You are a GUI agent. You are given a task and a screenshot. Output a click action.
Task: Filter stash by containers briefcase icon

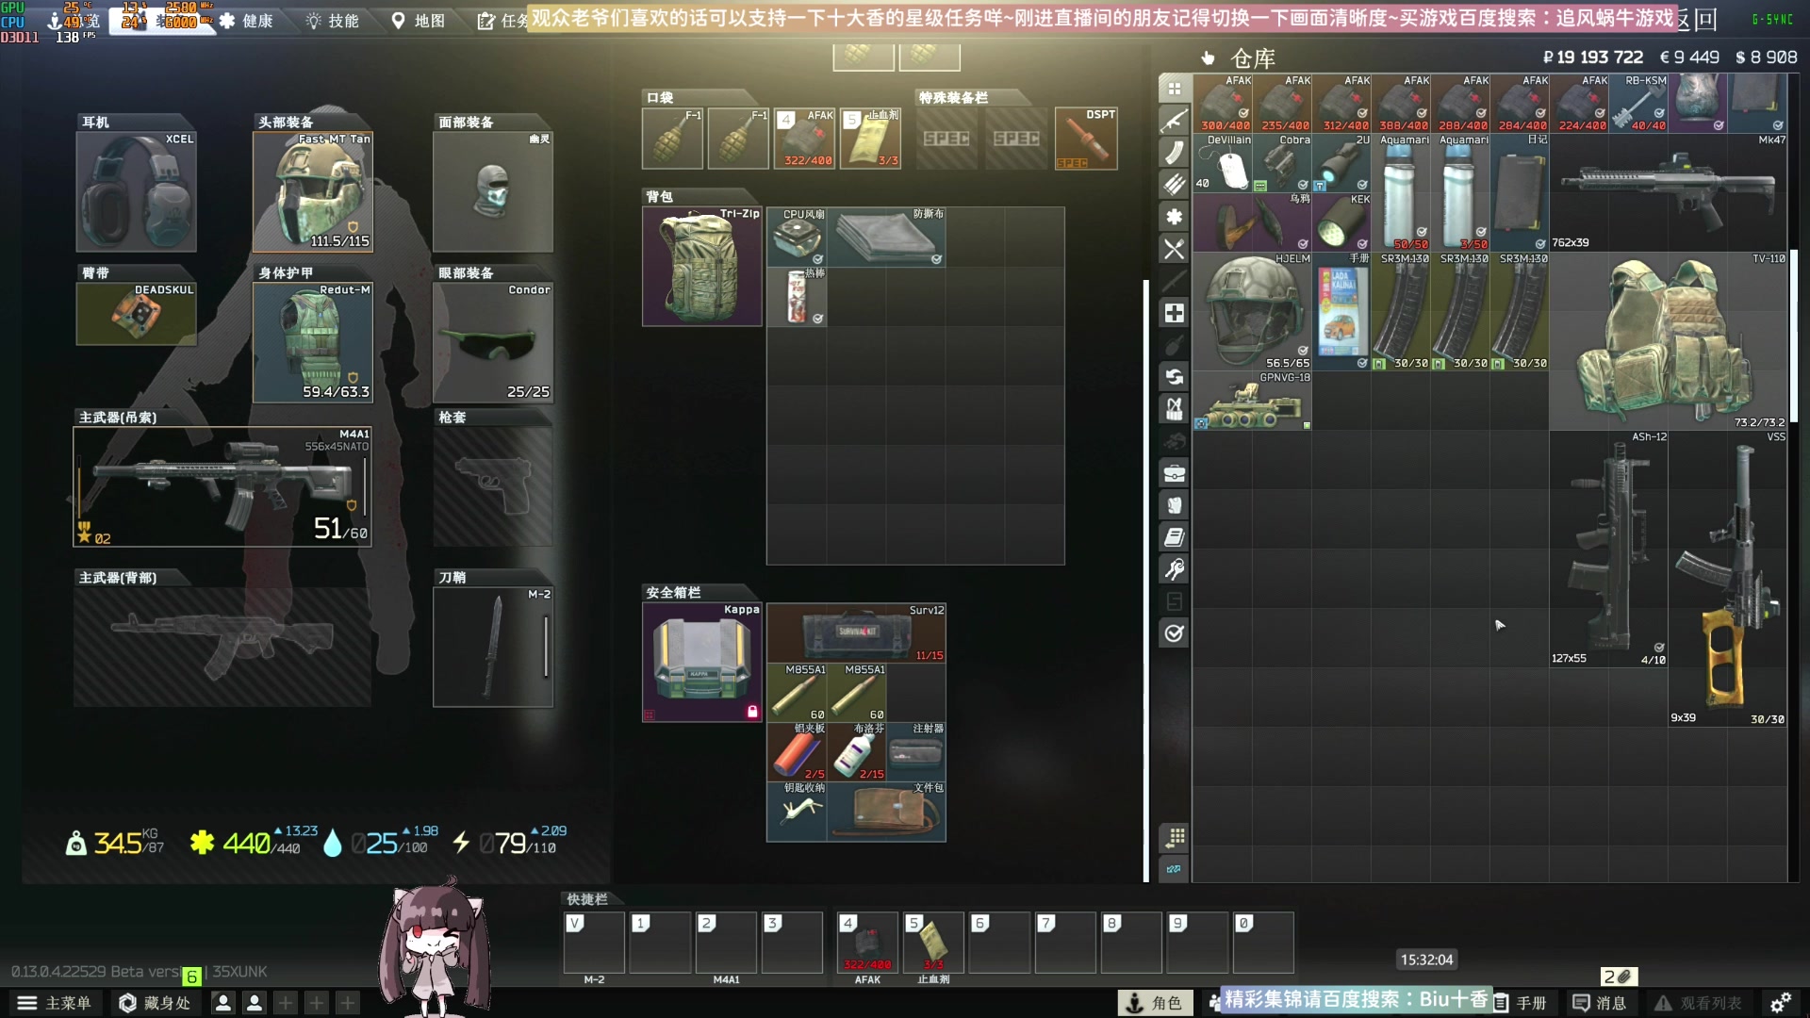[1174, 473]
